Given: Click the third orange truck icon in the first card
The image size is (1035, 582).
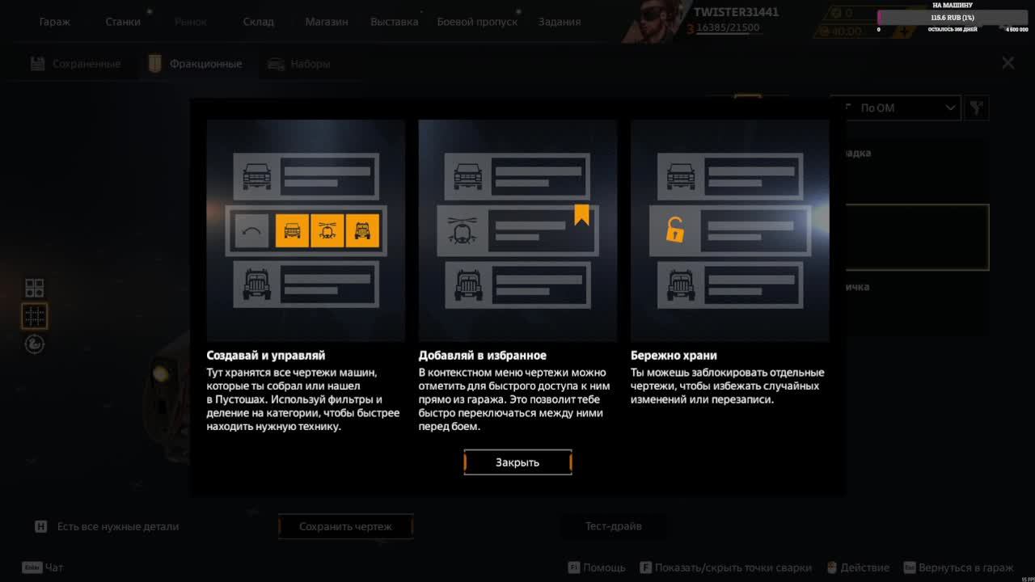Looking at the screenshot, I should coord(362,231).
